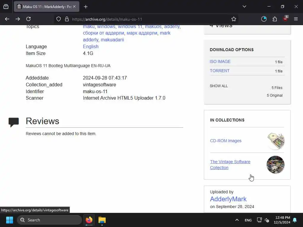This screenshot has height=227, width=303.
Task: Open the topic 'марк аддерли' link
Action: point(142,33)
